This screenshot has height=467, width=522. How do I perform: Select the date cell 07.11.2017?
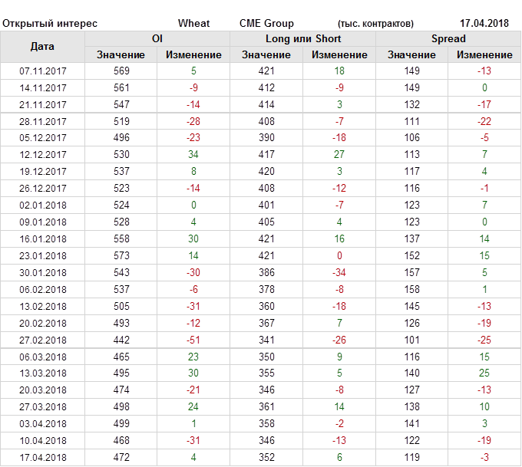[x=43, y=71]
